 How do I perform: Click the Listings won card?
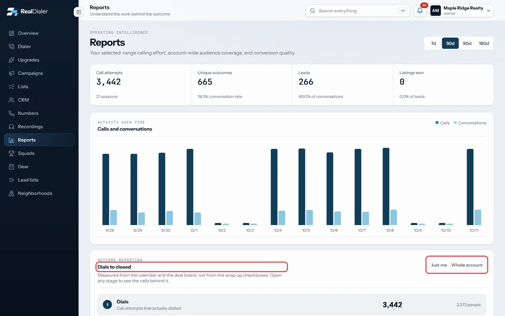443,85
